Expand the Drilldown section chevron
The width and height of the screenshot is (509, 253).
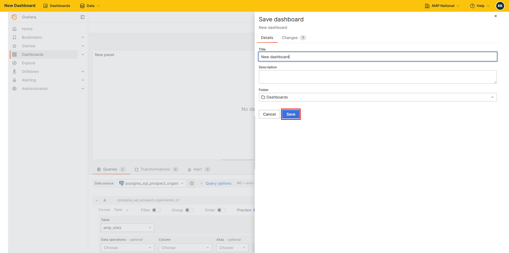tap(83, 72)
